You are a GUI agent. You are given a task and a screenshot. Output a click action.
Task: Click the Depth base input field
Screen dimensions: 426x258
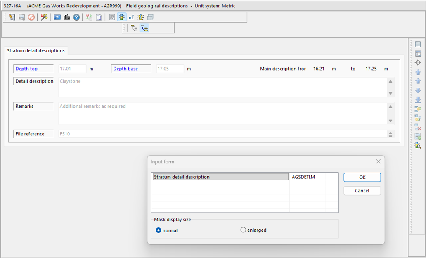170,69
